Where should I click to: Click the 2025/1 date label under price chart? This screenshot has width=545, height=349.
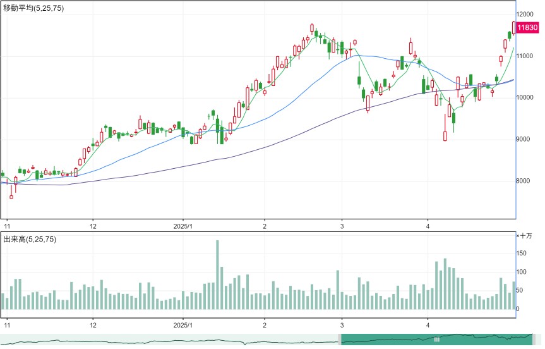coord(183,226)
